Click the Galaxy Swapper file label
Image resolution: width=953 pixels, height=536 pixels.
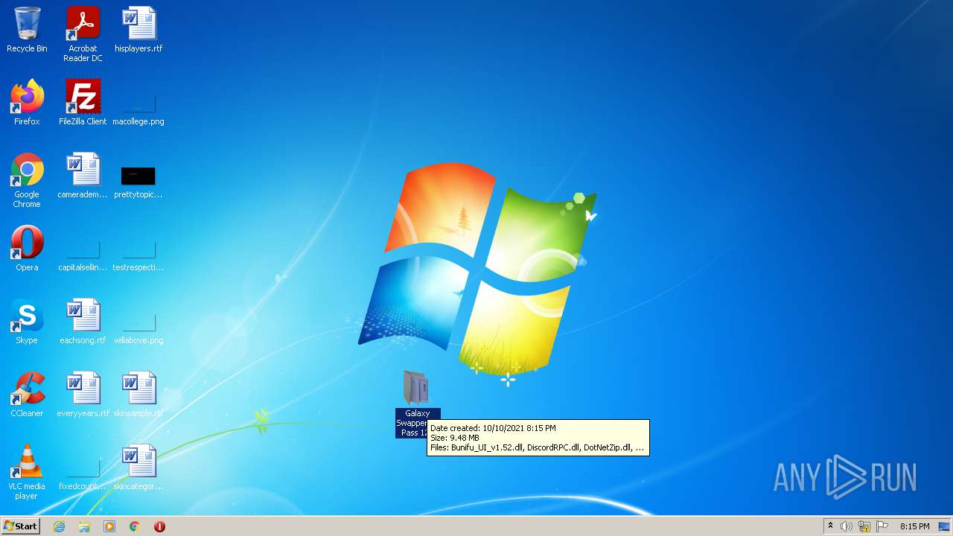pos(417,423)
